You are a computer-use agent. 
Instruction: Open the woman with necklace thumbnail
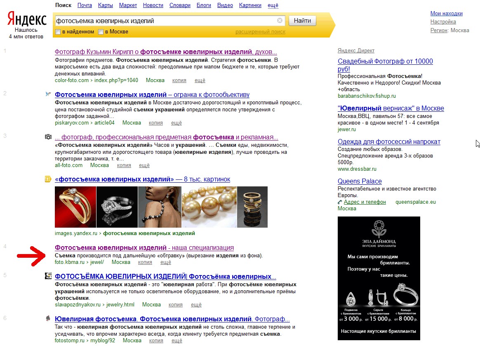coord(160,207)
